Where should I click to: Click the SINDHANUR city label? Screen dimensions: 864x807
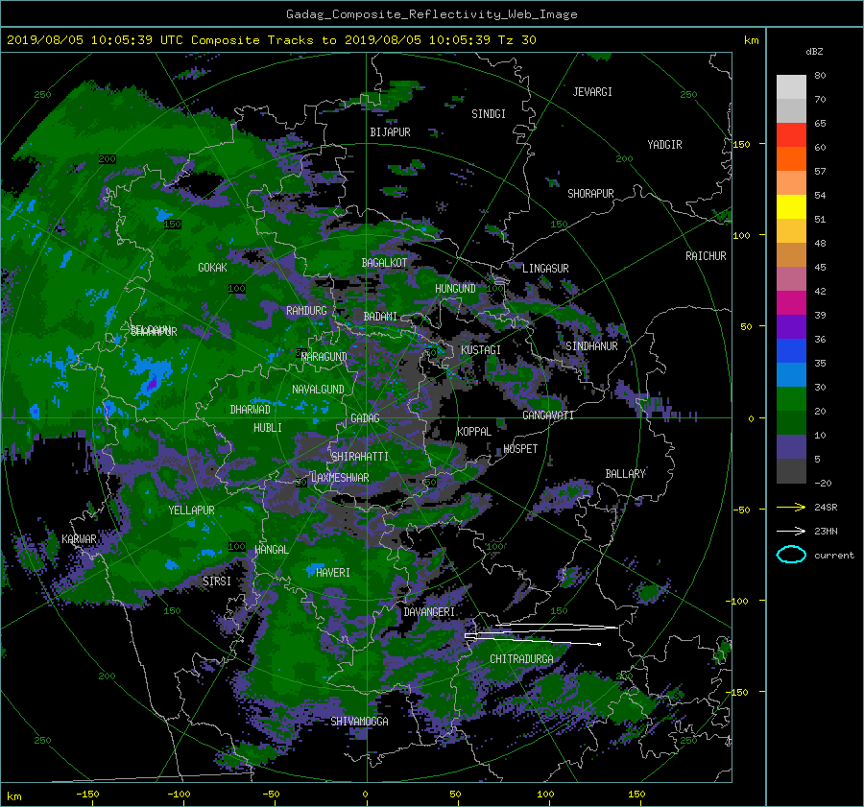(591, 346)
